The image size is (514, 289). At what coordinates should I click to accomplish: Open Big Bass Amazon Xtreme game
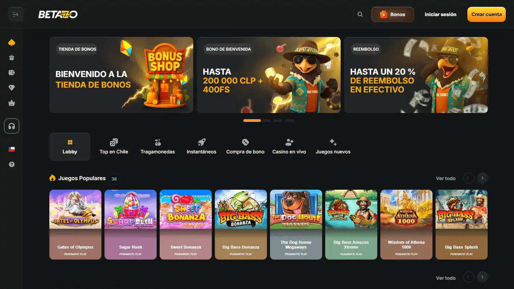351,225
